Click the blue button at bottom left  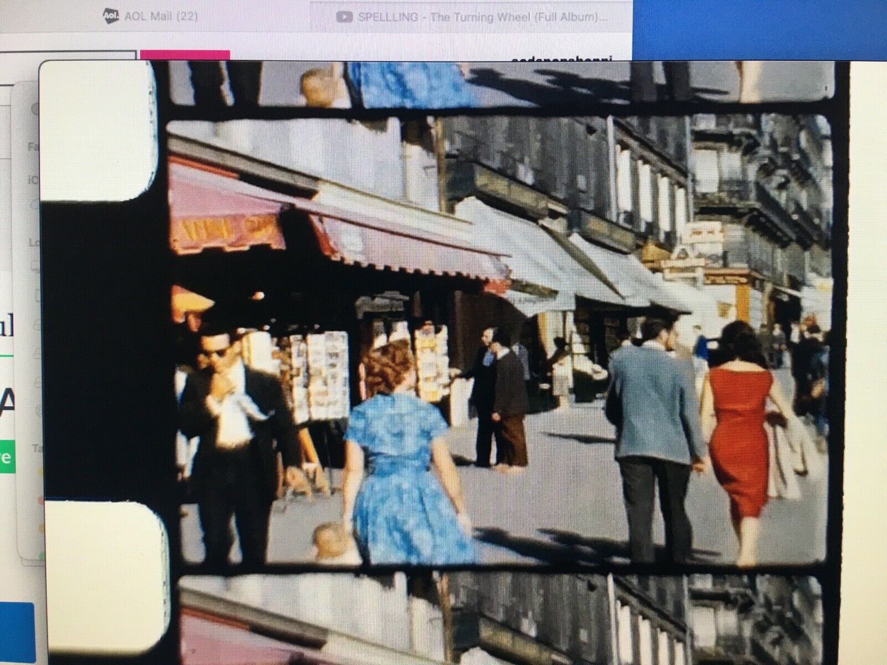17,632
